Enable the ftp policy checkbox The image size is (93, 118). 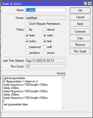pos(27,30)
